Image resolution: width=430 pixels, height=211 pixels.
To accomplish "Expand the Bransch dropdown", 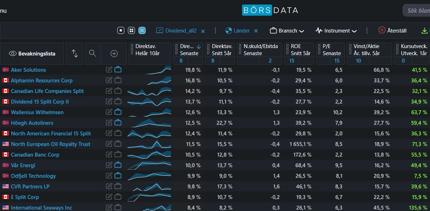I will (287, 31).
